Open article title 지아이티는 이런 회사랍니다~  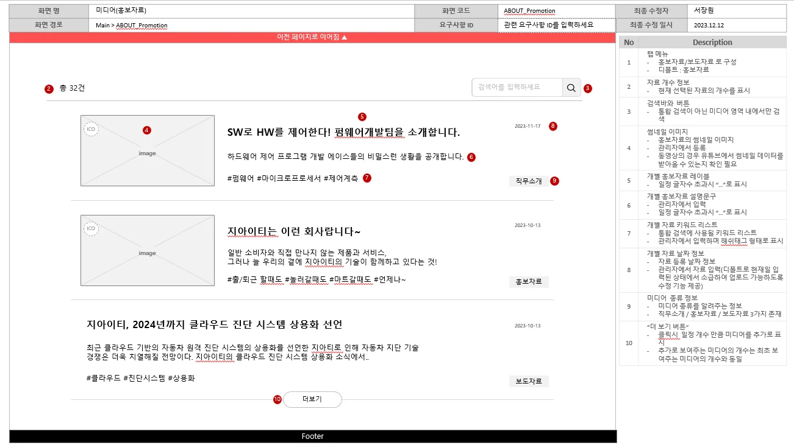click(294, 232)
